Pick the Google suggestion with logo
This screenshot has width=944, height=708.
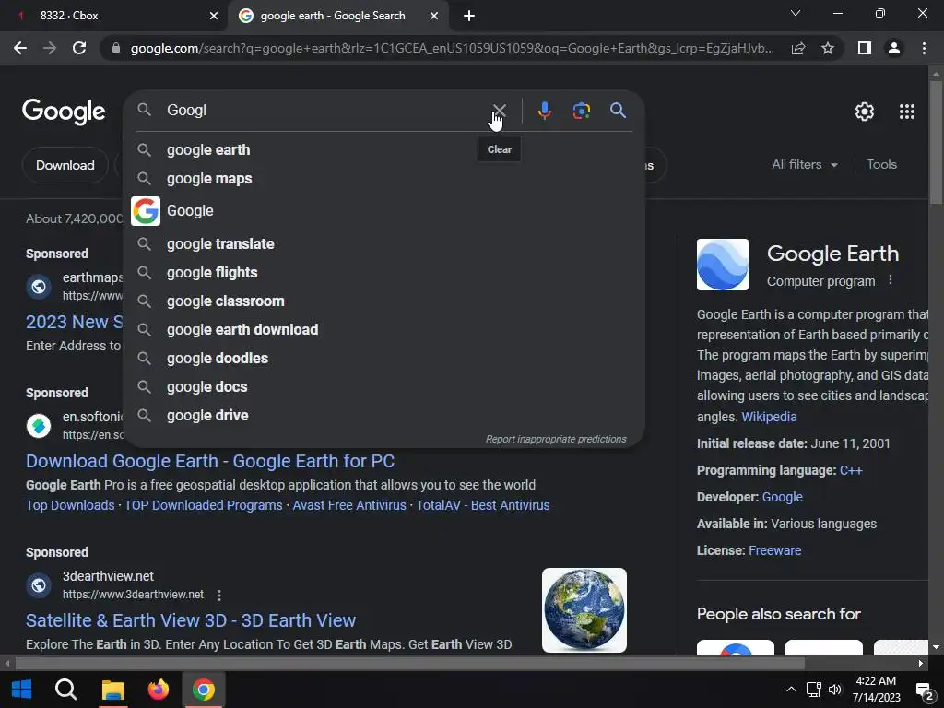(x=383, y=211)
